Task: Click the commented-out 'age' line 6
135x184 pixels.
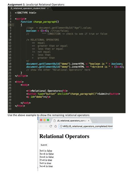Action: pos(59,28)
